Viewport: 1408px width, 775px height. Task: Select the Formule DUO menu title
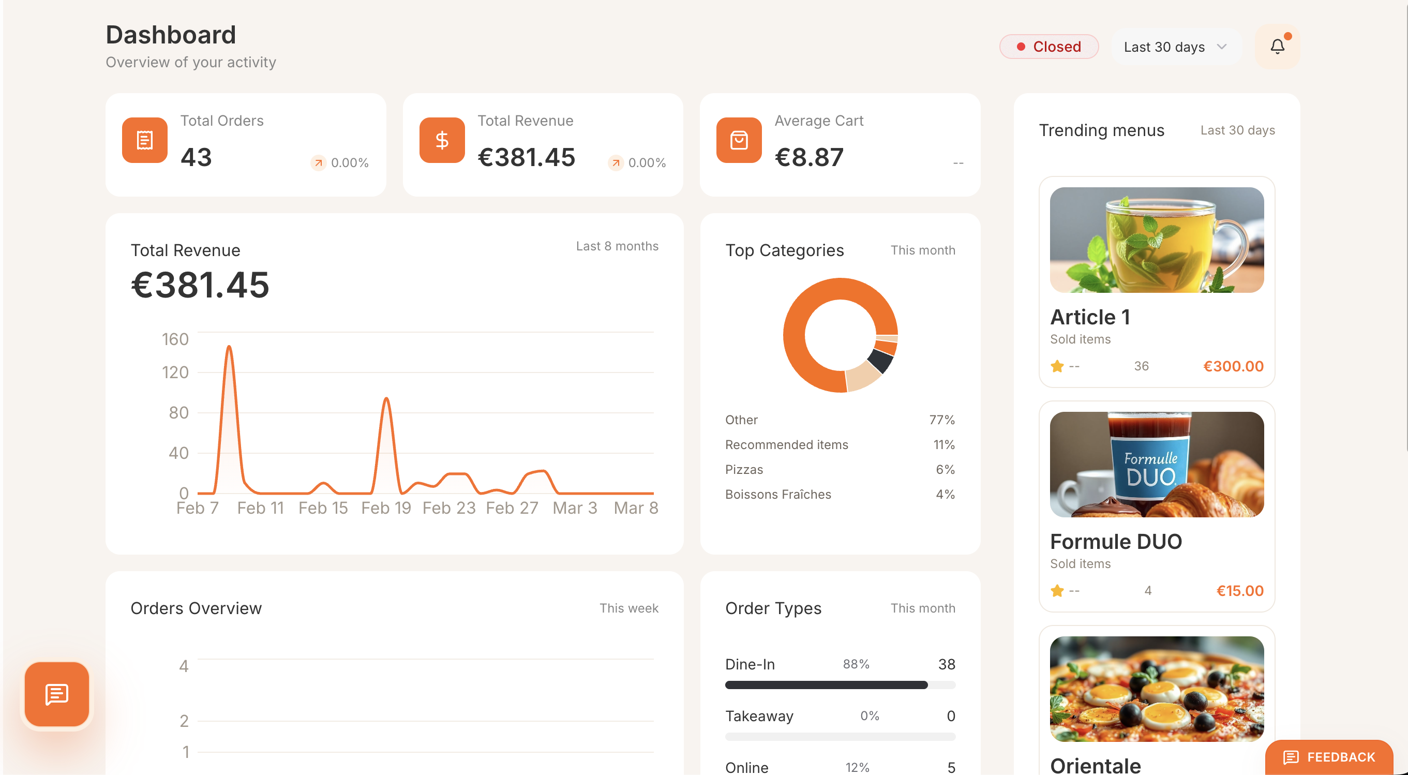click(1116, 542)
